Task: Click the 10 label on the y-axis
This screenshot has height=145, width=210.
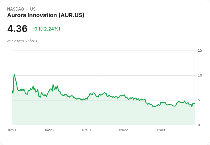Action: (200, 75)
